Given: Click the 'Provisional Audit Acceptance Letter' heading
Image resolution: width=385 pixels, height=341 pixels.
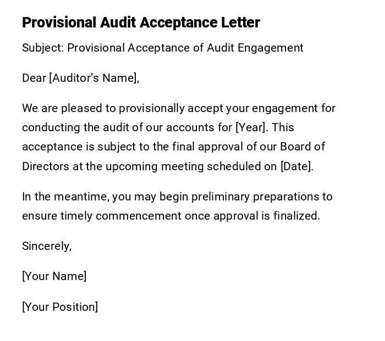Looking at the screenshot, I should (141, 23).
